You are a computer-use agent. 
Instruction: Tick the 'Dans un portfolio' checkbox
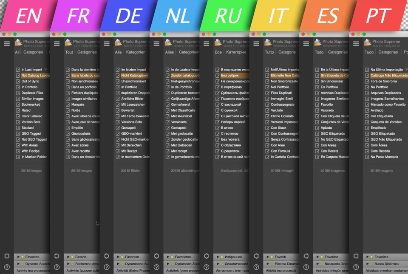coord(68,87)
